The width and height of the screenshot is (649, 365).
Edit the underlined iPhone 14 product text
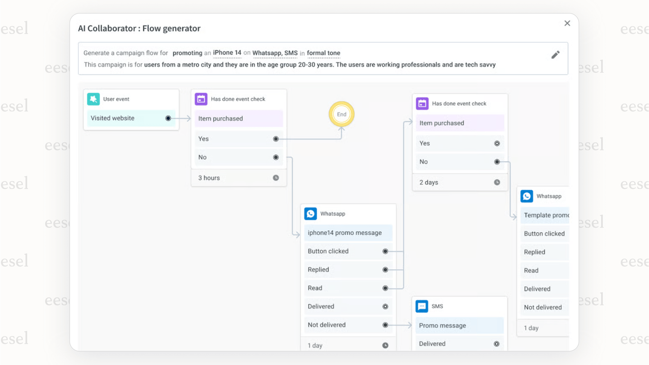coord(227,53)
